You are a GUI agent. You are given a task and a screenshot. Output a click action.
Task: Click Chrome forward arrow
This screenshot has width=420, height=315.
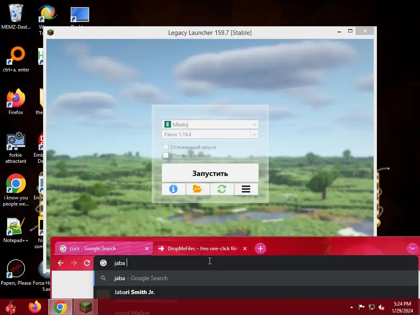pyautogui.click(x=74, y=263)
